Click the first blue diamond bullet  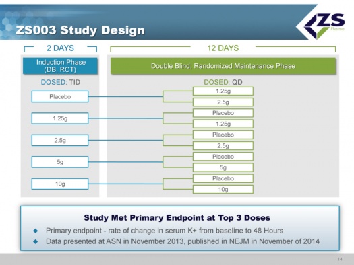36,231
